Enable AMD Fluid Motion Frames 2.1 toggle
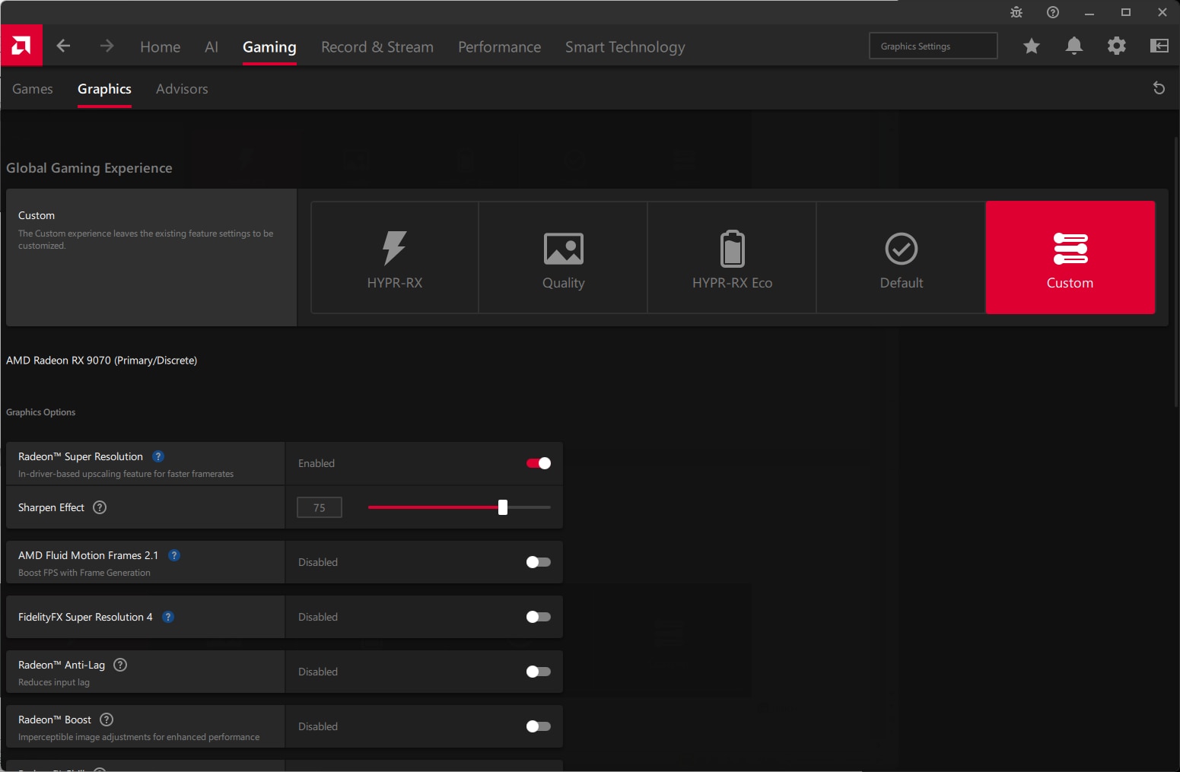This screenshot has height=772, width=1180. pyautogui.click(x=539, y=562)
